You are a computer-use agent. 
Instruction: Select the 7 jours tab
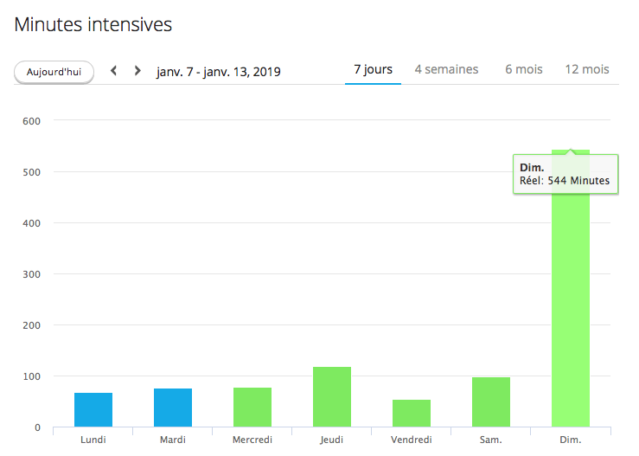[x=373, y=69]
